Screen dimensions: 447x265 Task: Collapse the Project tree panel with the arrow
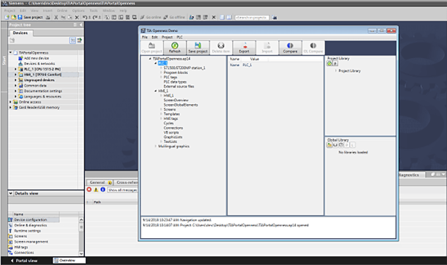(81, 25)
